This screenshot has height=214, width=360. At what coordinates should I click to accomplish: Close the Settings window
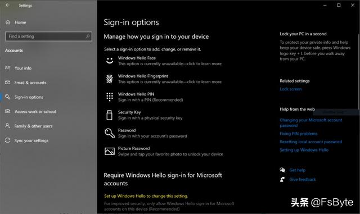[353, 5]
